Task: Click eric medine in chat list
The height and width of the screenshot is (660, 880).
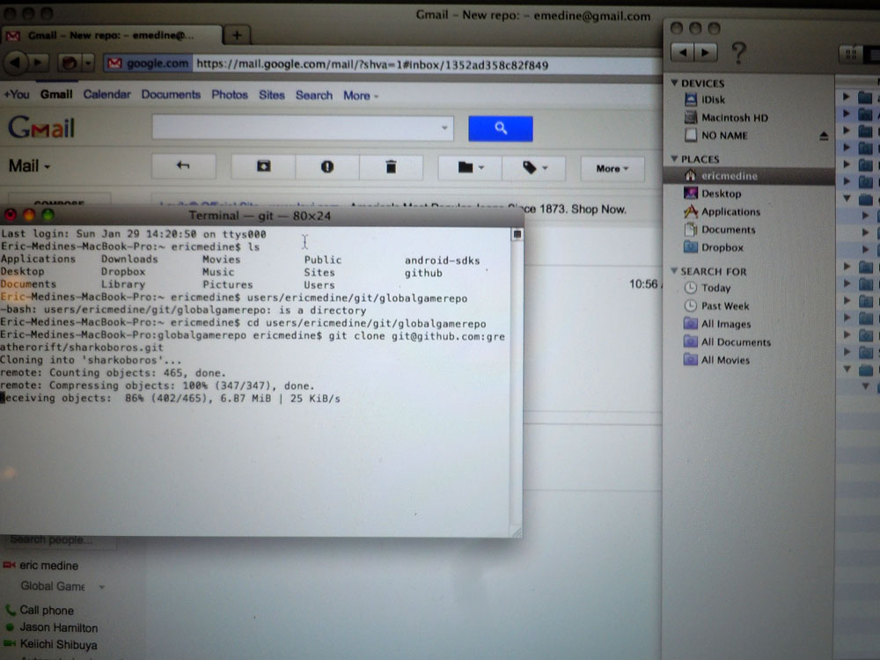Action: point(48,565)
